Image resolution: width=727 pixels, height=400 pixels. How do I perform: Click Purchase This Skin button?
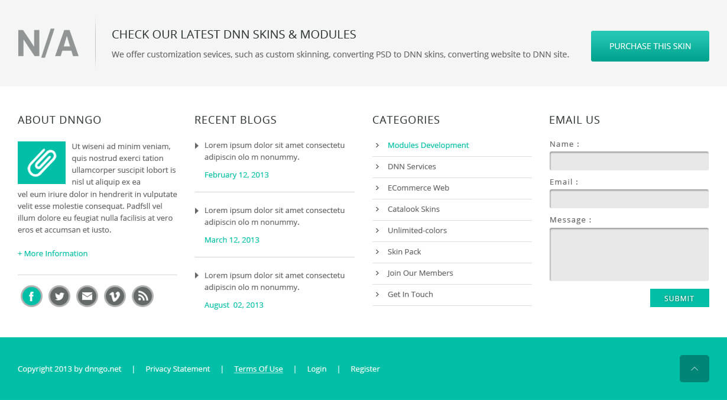pyautogui.click(x=650, y=46)
